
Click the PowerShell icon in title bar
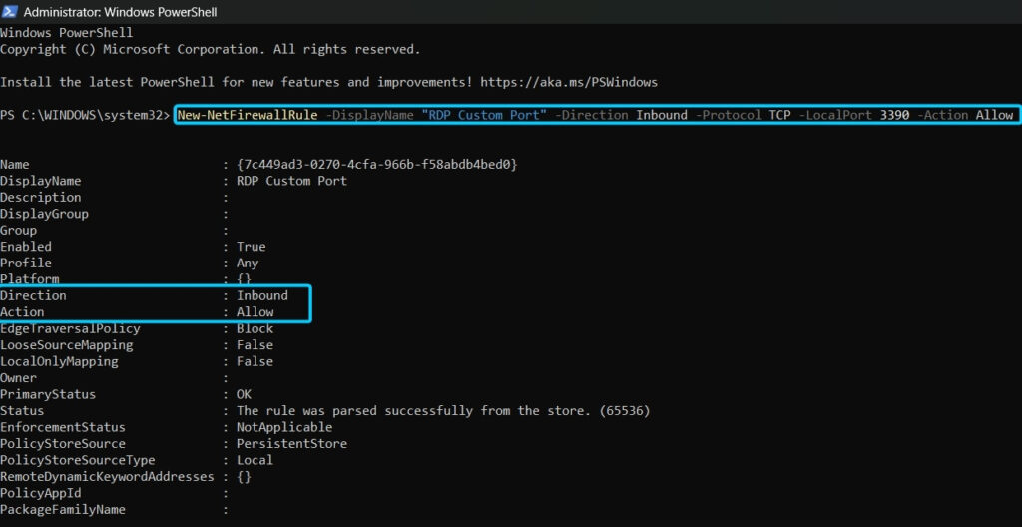tap(9, 12)
